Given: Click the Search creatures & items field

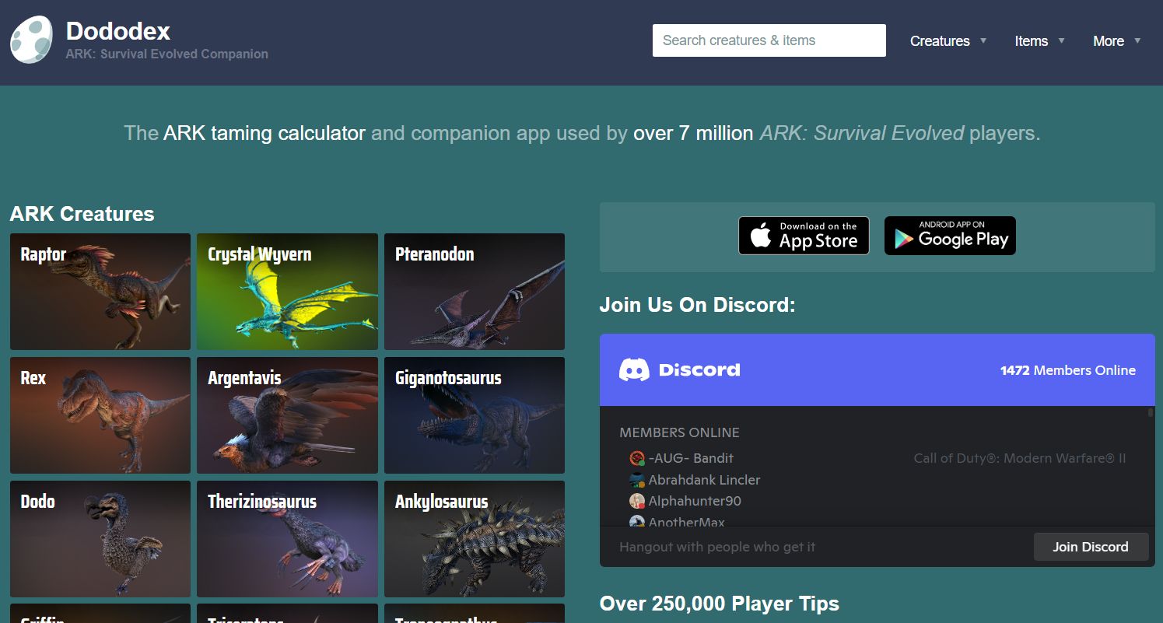Looking at the screenshot, I should coord(769,40).
